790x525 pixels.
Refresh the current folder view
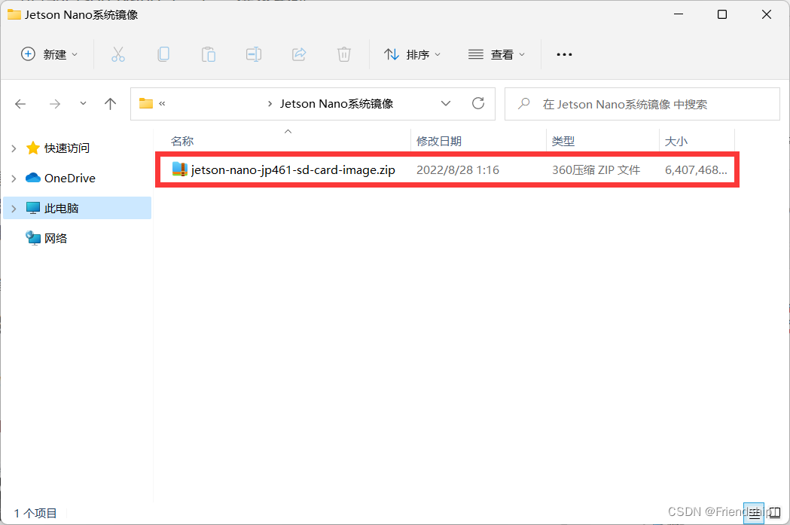[478, 103]
